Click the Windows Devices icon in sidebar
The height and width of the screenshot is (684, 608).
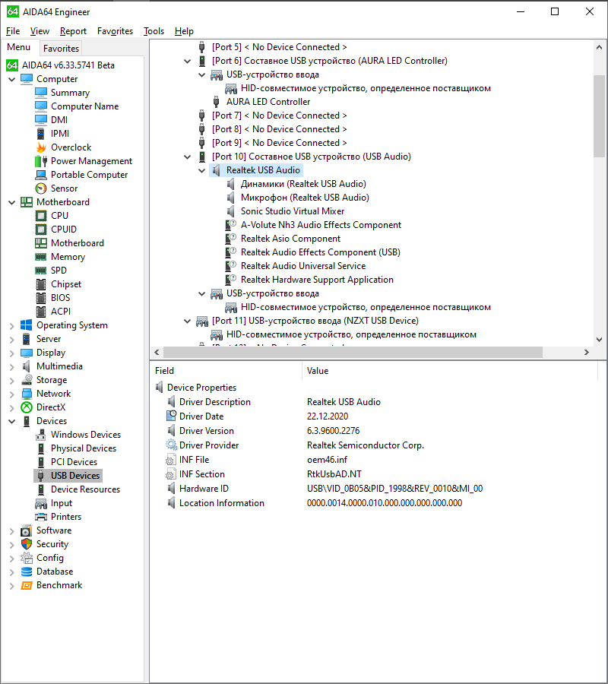[41, 435]
